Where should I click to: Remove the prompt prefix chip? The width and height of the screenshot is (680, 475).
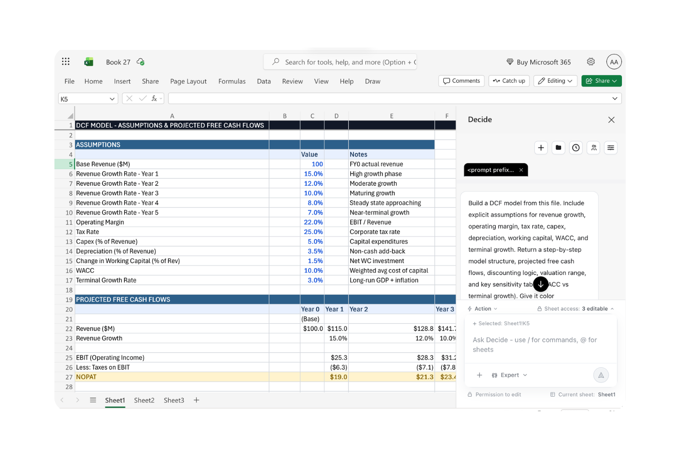click(521, 170)
